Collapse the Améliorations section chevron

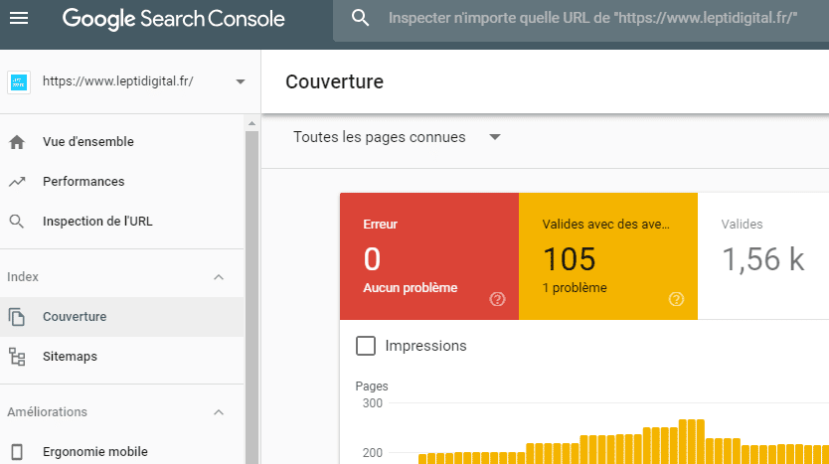point(219,412)
